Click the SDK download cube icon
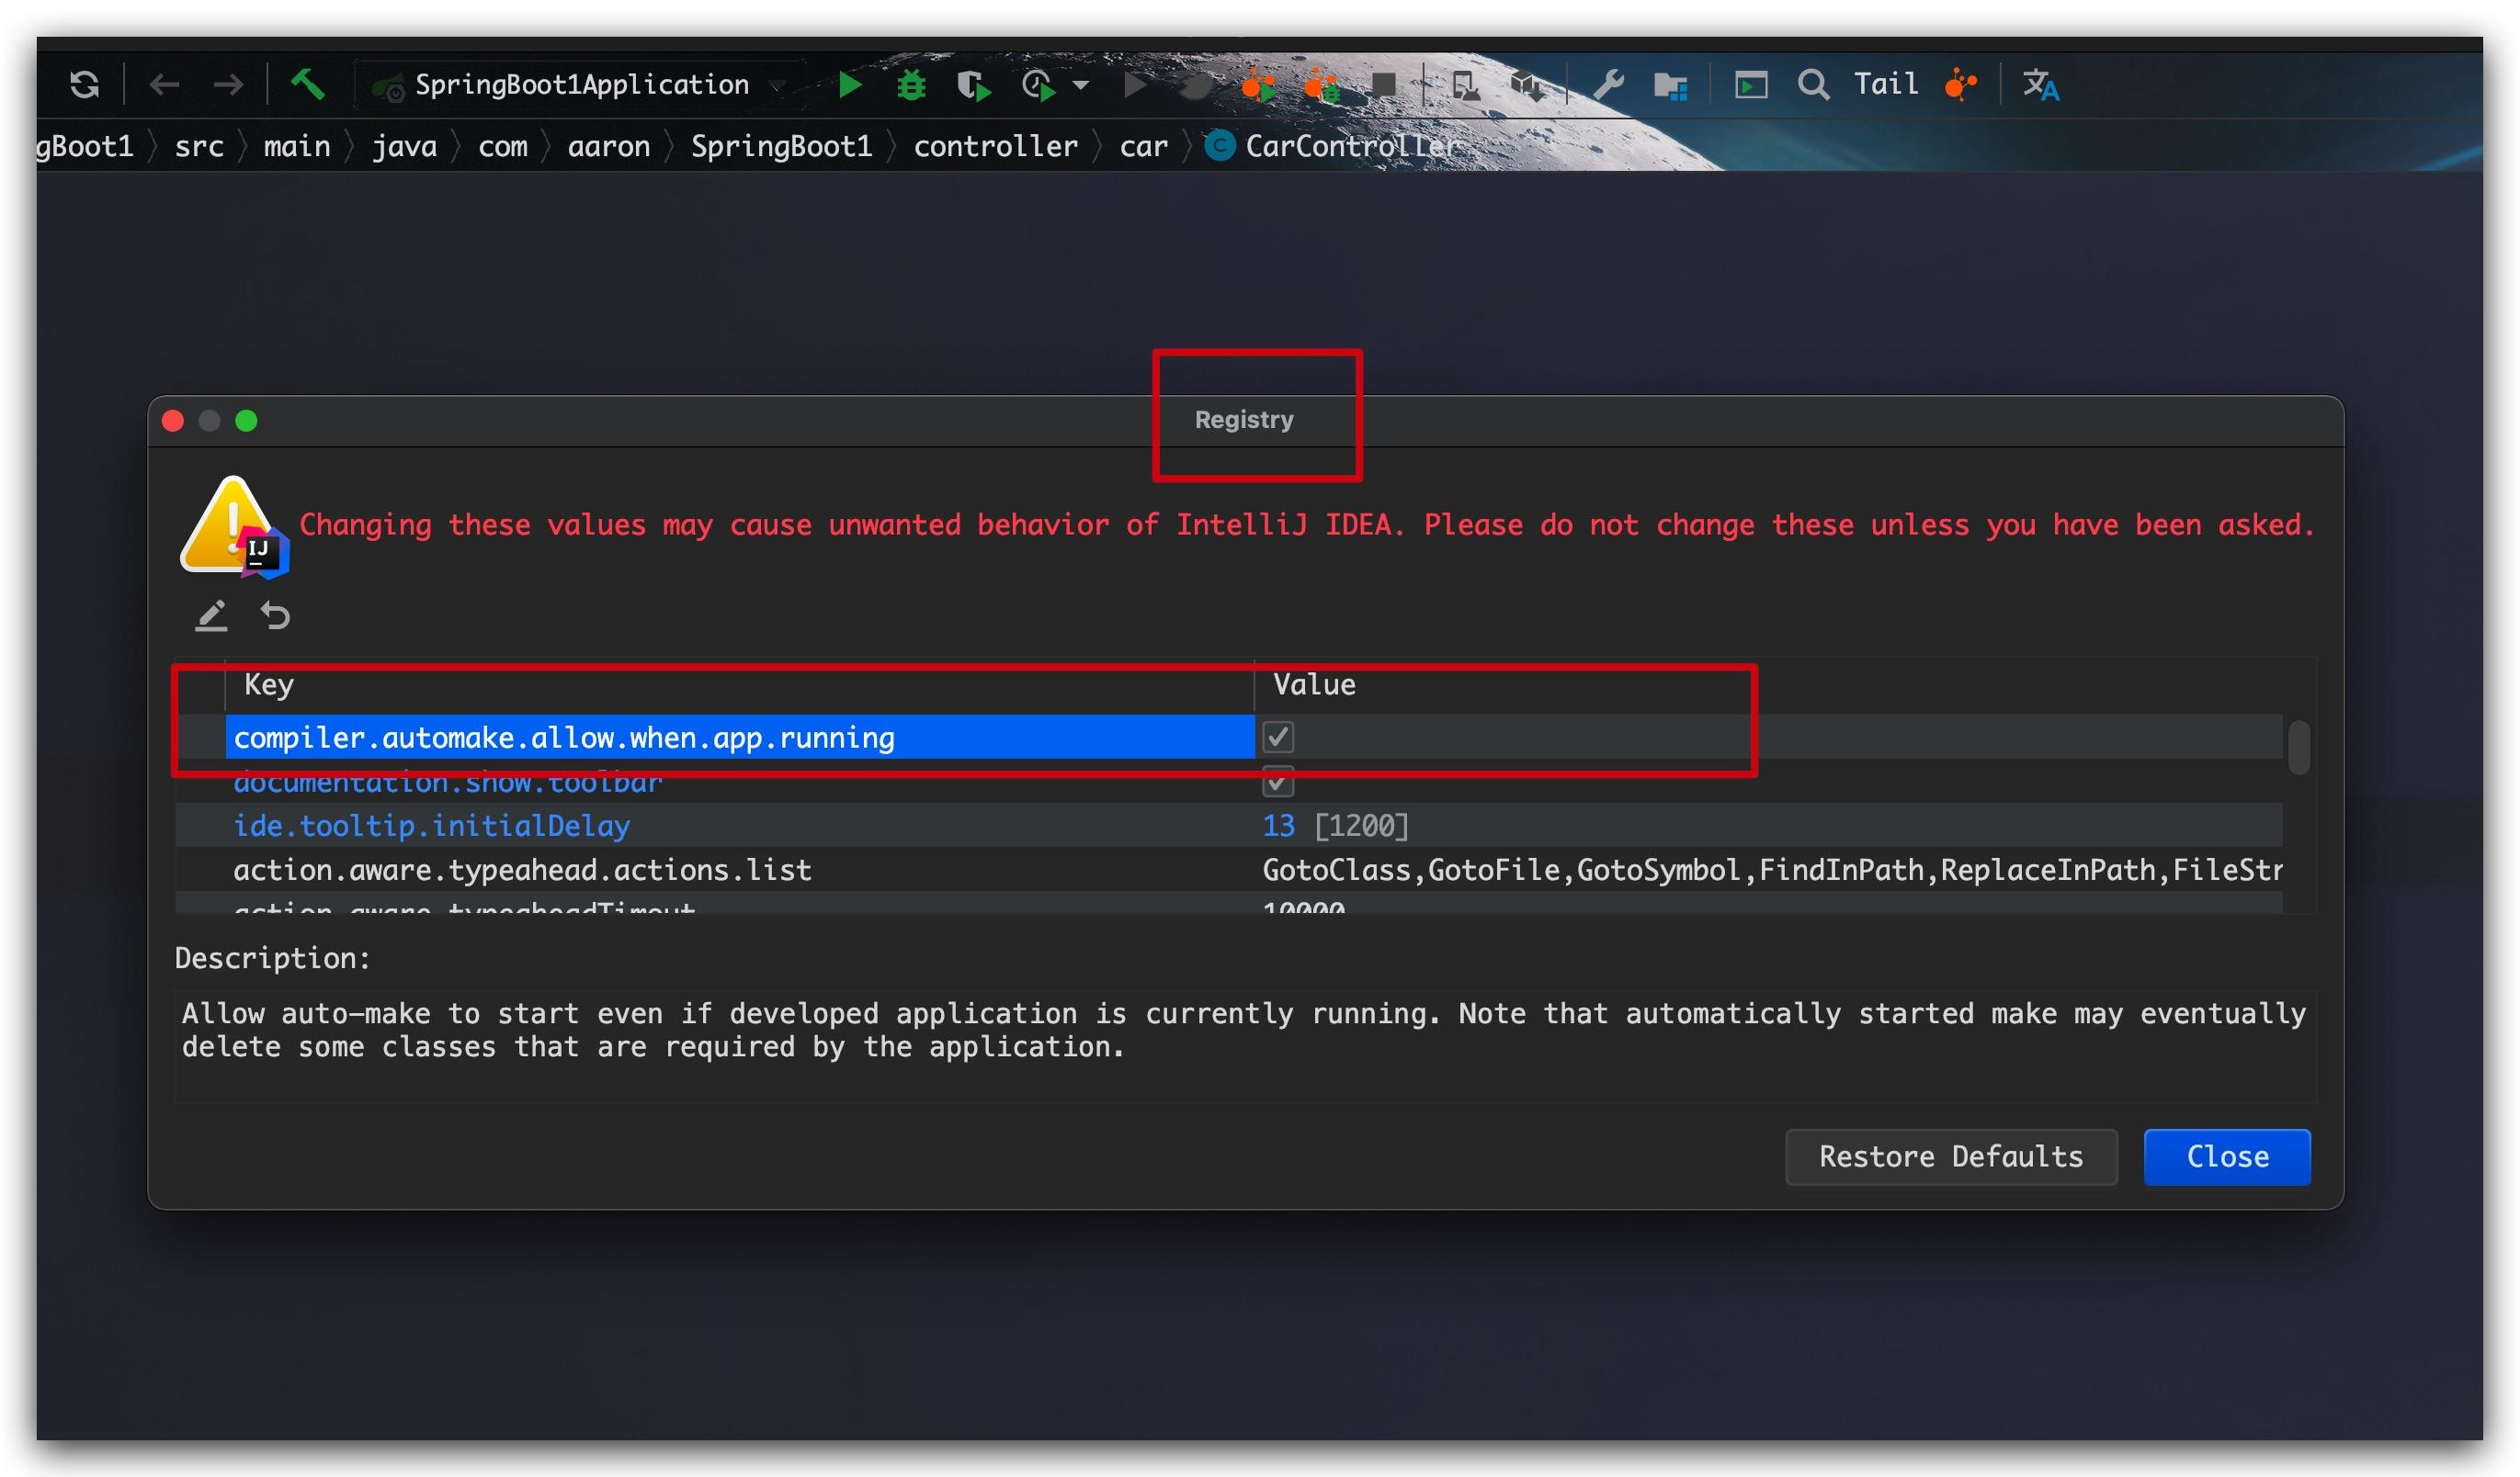This screenshot has height=1477, width=2520. [x=1528, y=86]
